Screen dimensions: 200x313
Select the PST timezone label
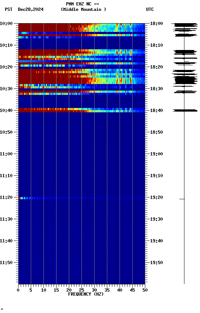[9, 9]
